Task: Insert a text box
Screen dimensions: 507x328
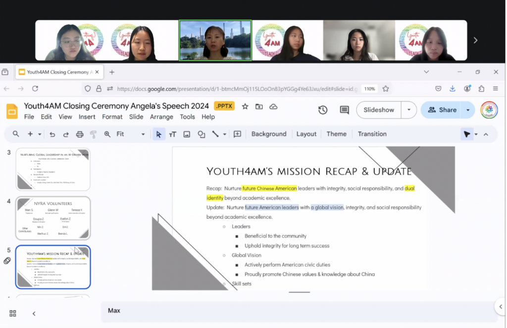Action: coord(173,134)
